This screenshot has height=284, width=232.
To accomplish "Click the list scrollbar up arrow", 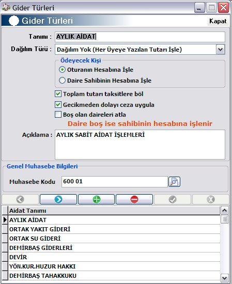I will click(225, 210).
